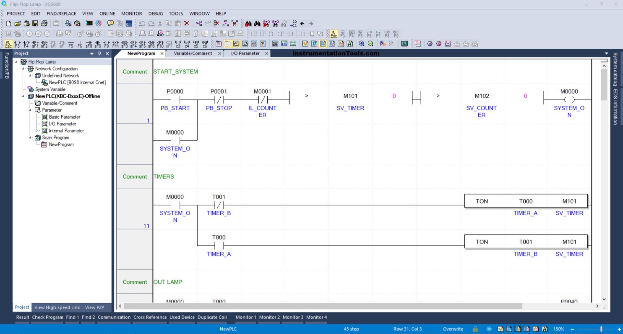Collapse the Parameter tree node
Image resolution: width=623 pixels, height=334 pixels.
point(31,110)
